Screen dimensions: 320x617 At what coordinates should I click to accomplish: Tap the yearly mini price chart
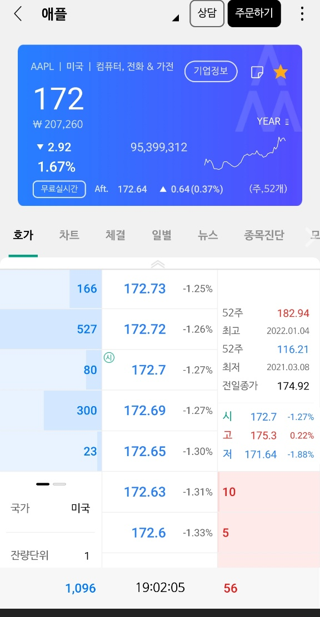(x=245, y=154)
